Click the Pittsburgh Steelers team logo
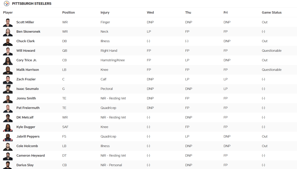This screenshot has width=297, height=169. pos(6,4)
